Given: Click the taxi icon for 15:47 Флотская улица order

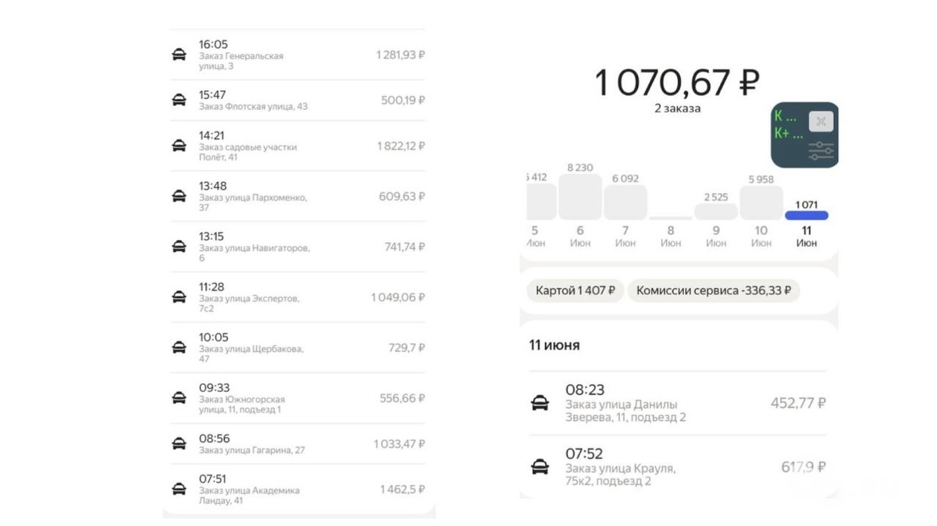Looking at the screenshot, I should 180,98.
